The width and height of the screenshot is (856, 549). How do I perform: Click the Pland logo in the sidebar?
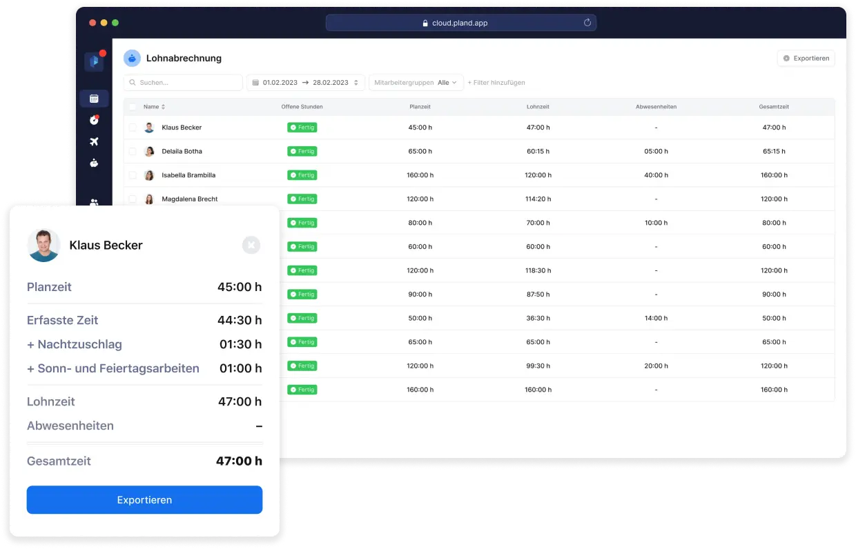point(94,61)
